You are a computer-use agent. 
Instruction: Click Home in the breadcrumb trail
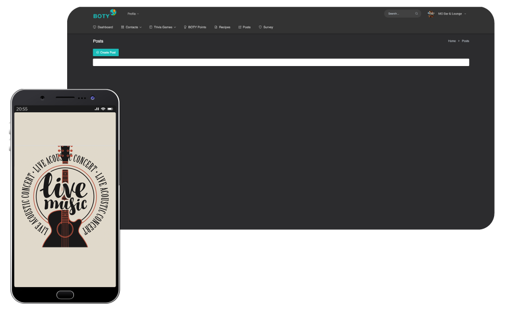[x=452, y=41]
